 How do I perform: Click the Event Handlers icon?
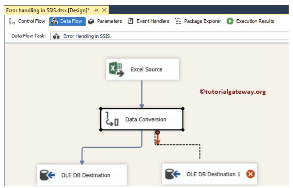[x=130, y=21]
